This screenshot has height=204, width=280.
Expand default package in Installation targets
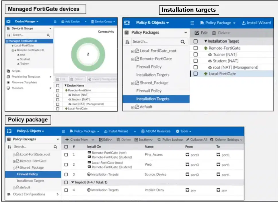click(x=133, y=107)
